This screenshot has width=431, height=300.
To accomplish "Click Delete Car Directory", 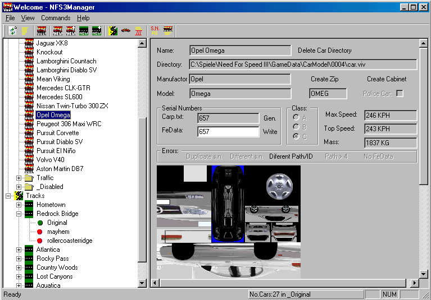I will (324, 50).
